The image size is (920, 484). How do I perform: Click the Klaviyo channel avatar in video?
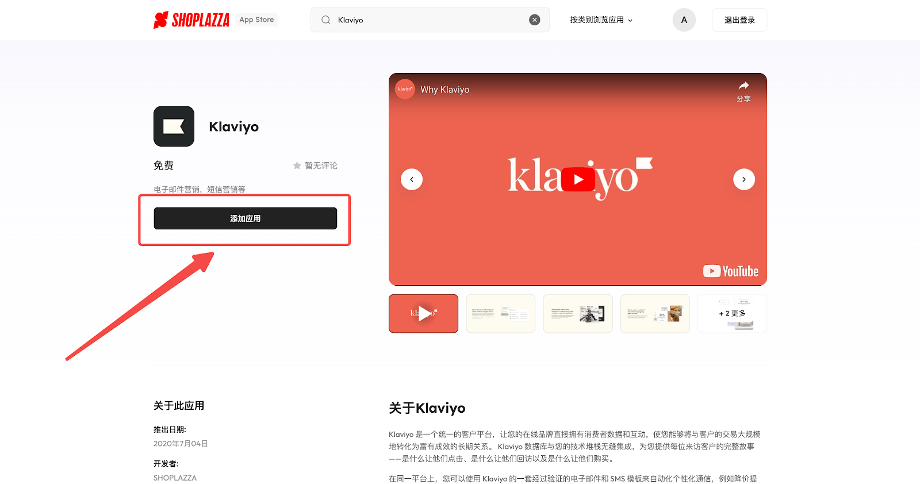point(405,89)
